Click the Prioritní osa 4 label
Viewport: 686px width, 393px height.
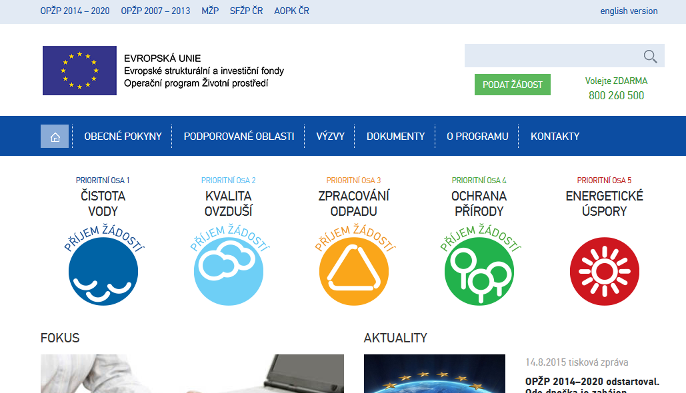pyautogui.click(x=479, y=180)
